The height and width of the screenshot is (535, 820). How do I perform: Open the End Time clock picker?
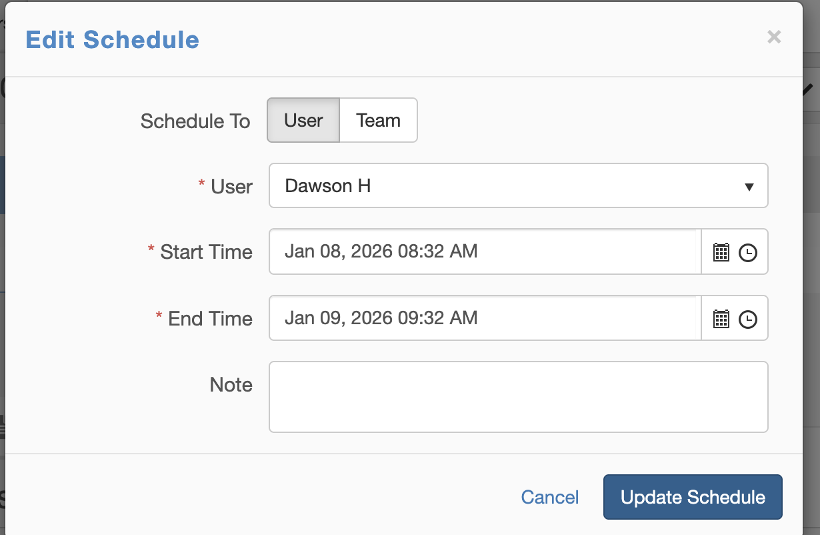pyautogui.click(x=748, y=319)
